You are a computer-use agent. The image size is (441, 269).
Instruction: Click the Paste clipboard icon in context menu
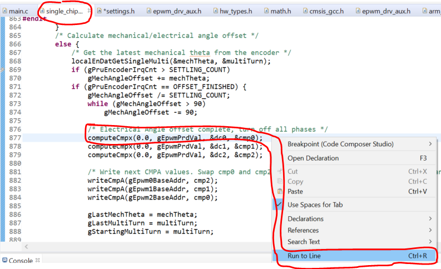pyautogui.click(x=280, y=192)
